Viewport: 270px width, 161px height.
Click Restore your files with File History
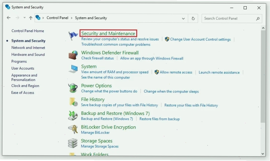(x=191, y=105)
